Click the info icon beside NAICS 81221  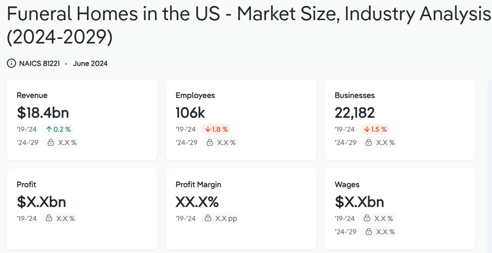(x=11, y=63)
